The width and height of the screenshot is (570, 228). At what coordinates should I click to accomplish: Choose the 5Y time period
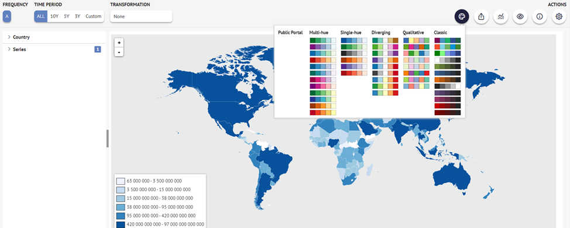(67, 16)
